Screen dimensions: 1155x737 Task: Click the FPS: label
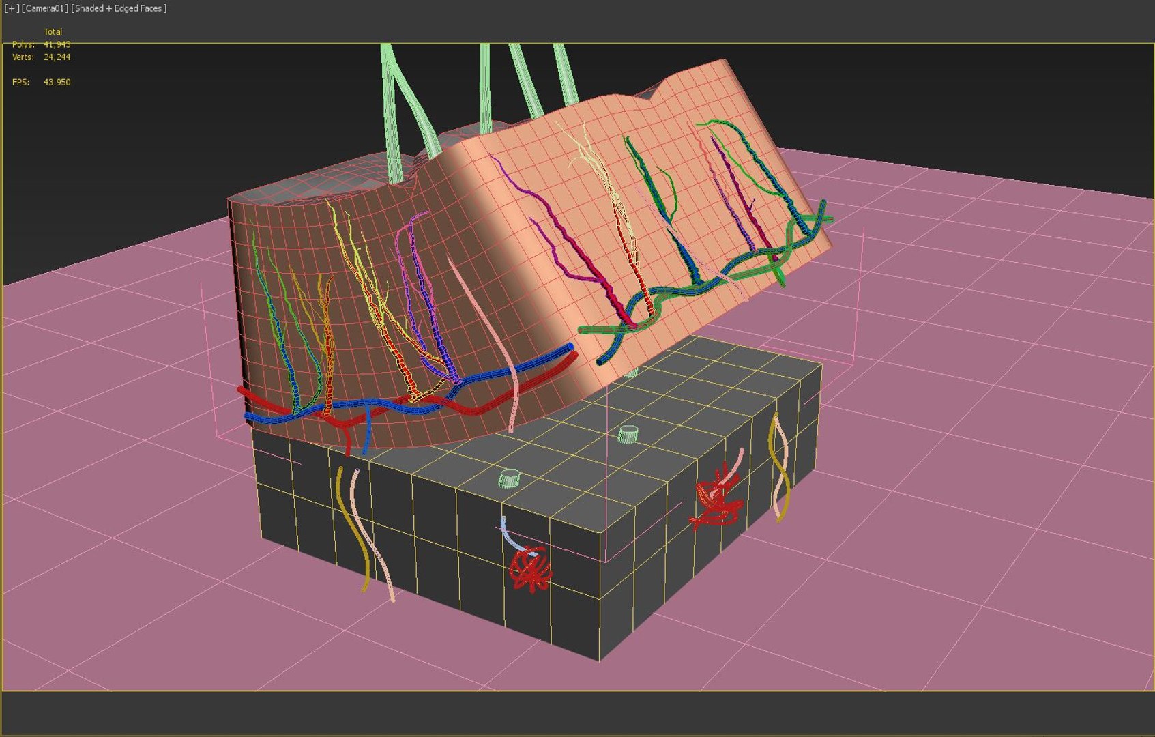pos(20,82)
